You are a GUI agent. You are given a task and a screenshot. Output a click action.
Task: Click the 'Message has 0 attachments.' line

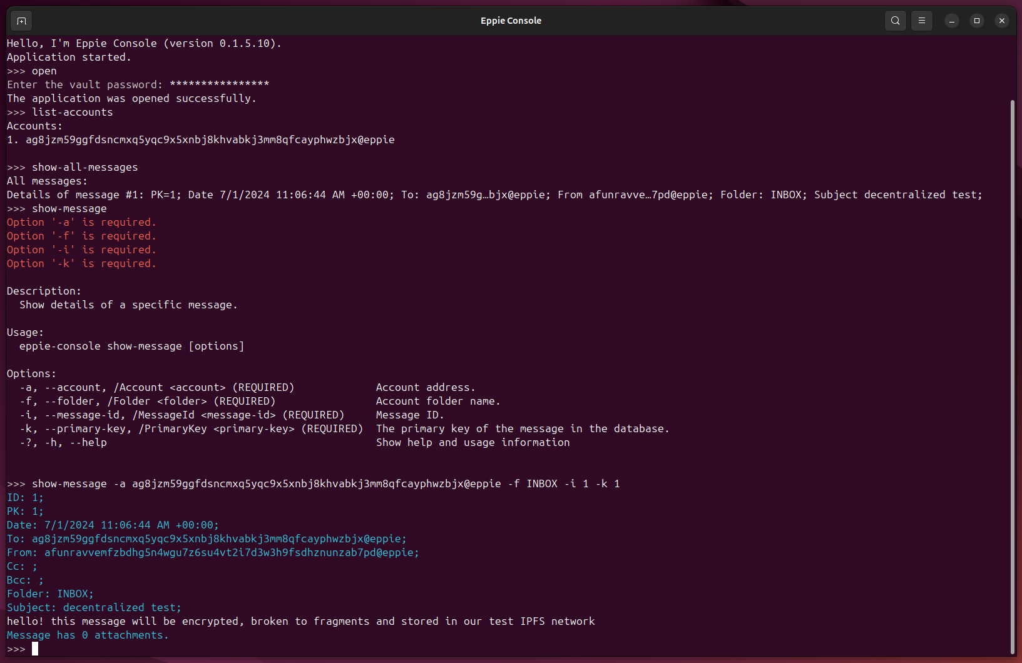click(x=88, y=635)
